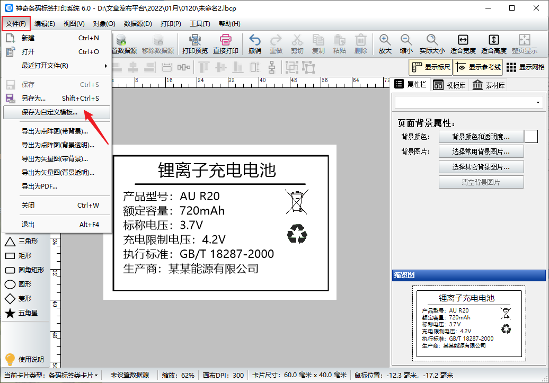Zoom out with the 缩小 magnifier
549x383 pixels.
click(x=406, y=44)
